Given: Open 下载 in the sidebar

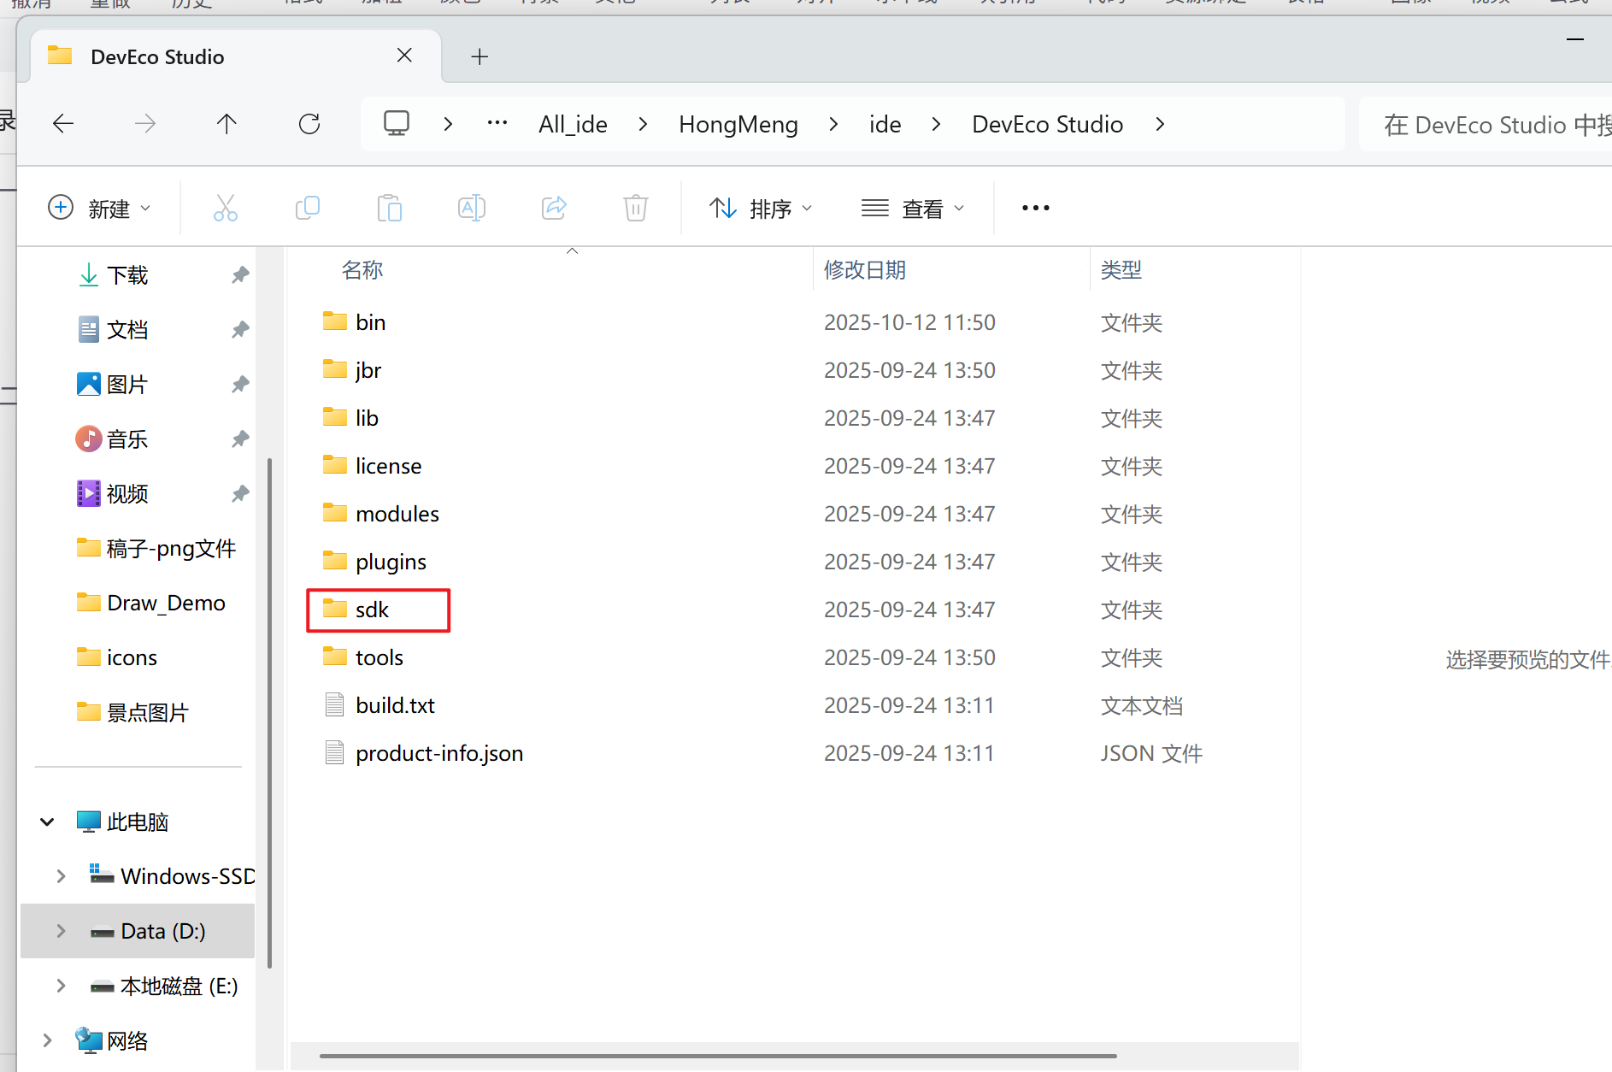Looking at the screenshot, I should pos(127,275).
